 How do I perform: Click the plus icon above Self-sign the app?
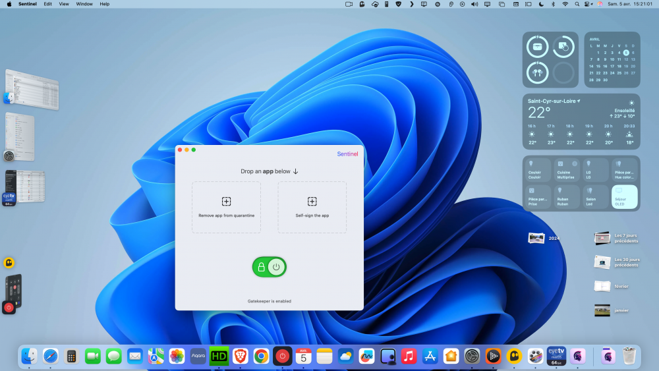[312, 201]
